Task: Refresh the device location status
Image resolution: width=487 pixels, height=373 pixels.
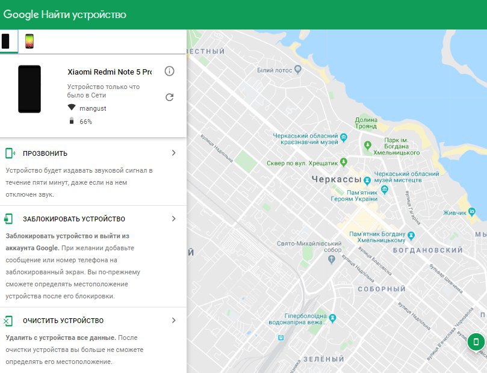Action: (x=169, y=97)
